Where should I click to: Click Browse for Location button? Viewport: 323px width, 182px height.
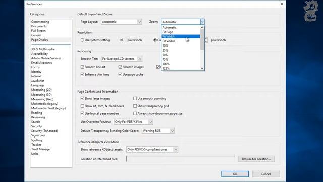point(256,159)
